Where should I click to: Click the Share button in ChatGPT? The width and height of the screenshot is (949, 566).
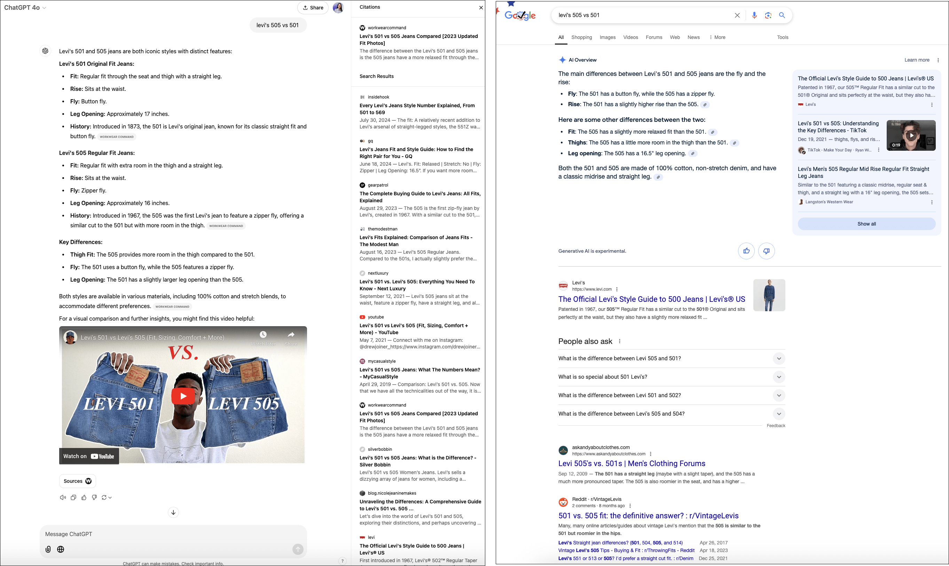pos(313,8)
